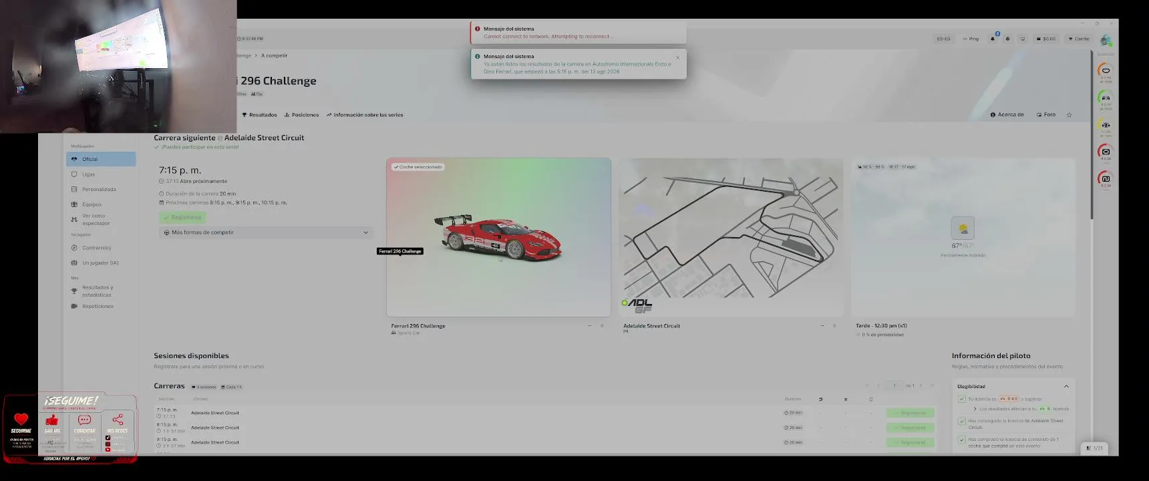Open the notifications bell
1149x481 pixels.
(993, 39)
